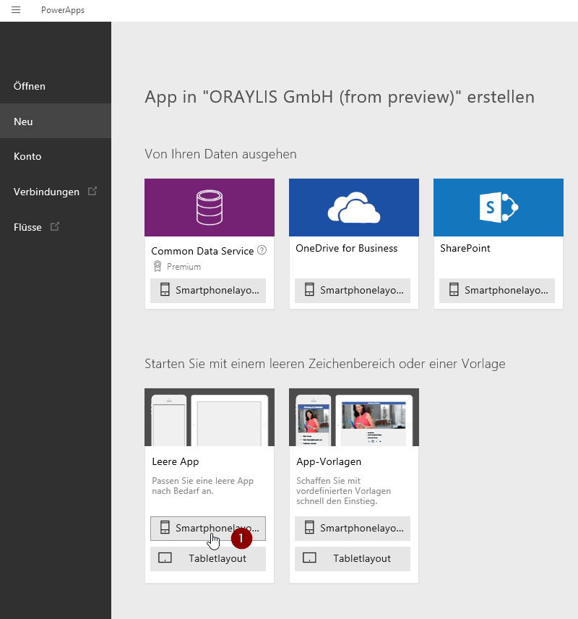This screenshot has height=619, width=578.
Task: Click the 'Von Ihren Daten ausgehen' heading
Action: [x=220, y=154]
